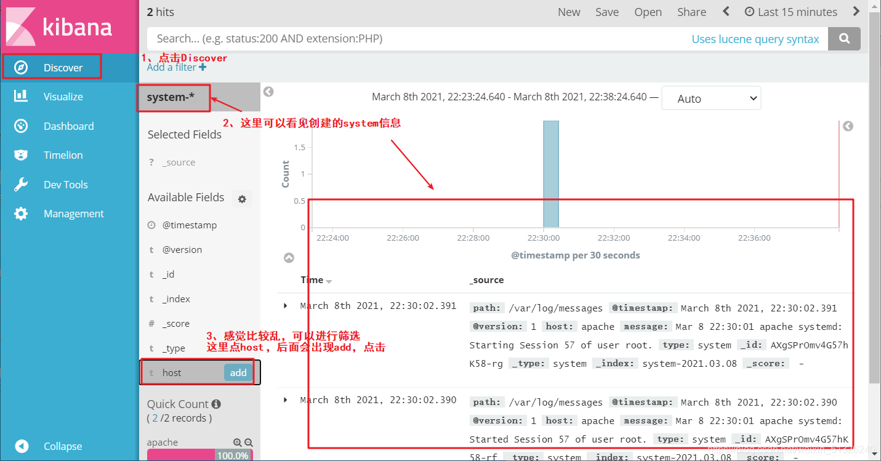Click the 2 hits count text
The image size is (881, 461).
click(161, 12)
